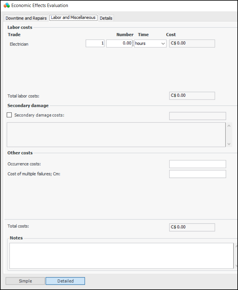
Task: Click the Electrician number field
Action: 95,43
